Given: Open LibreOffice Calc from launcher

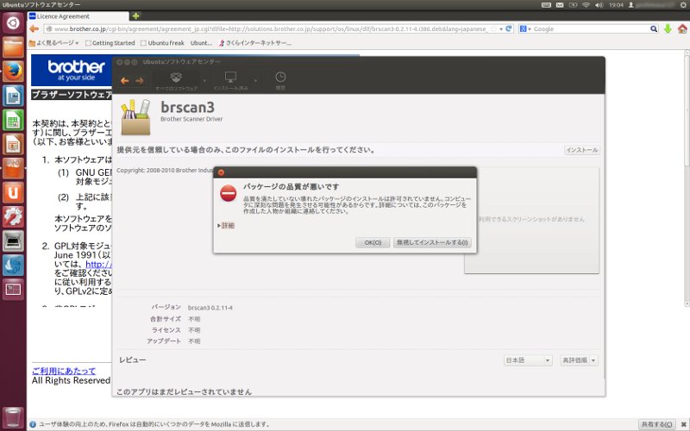Looking at the screenshot, I should [x=13, y=120].
